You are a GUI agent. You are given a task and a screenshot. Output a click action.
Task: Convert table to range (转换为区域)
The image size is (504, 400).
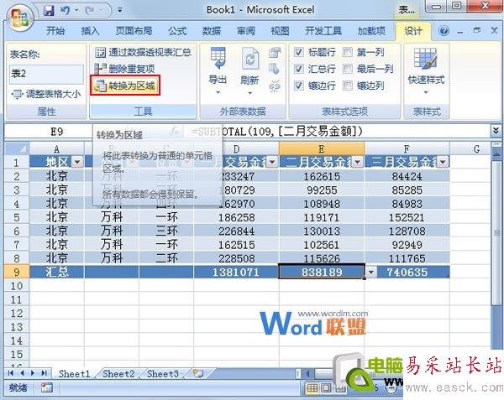pyautogui.click(x=124, y=86)
